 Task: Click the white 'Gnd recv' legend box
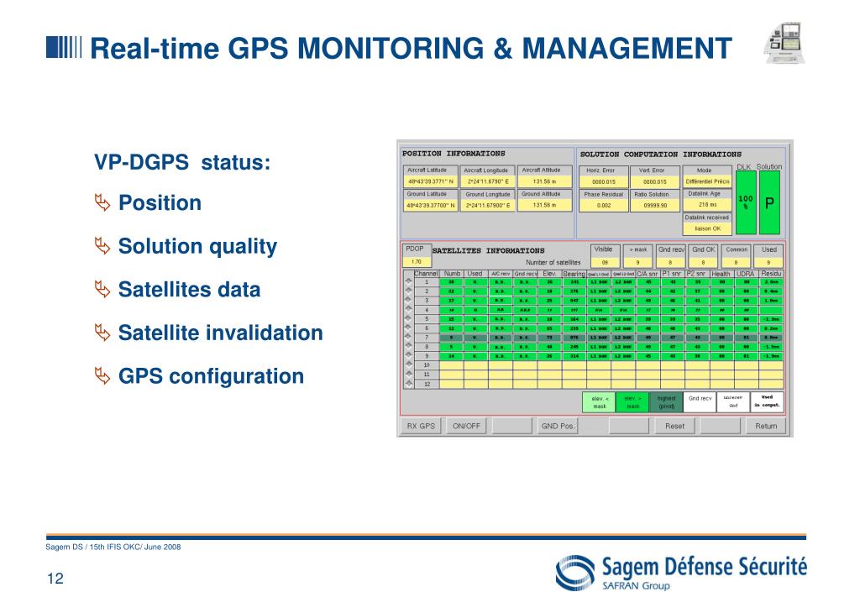700,402
